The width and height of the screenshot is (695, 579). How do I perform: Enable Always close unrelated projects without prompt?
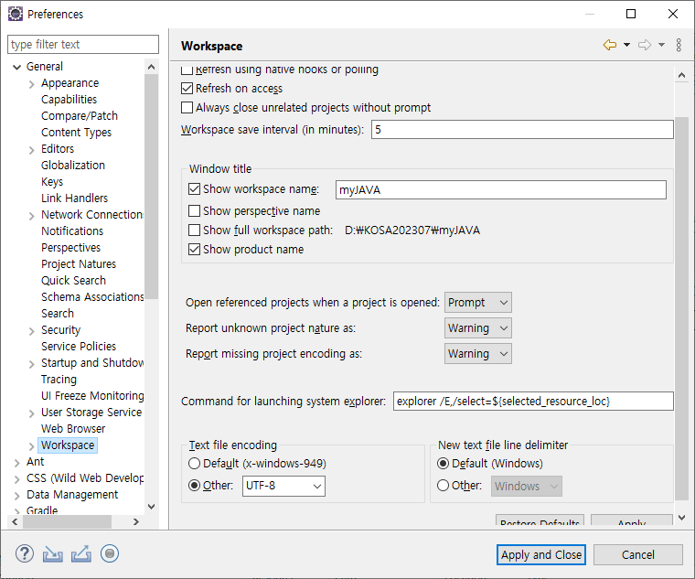(x=187, y=107)
